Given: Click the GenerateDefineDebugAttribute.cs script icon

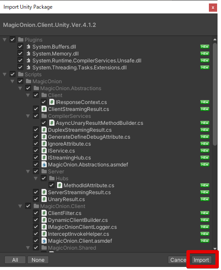Looking at the screenshot, I should coord(44,137).
